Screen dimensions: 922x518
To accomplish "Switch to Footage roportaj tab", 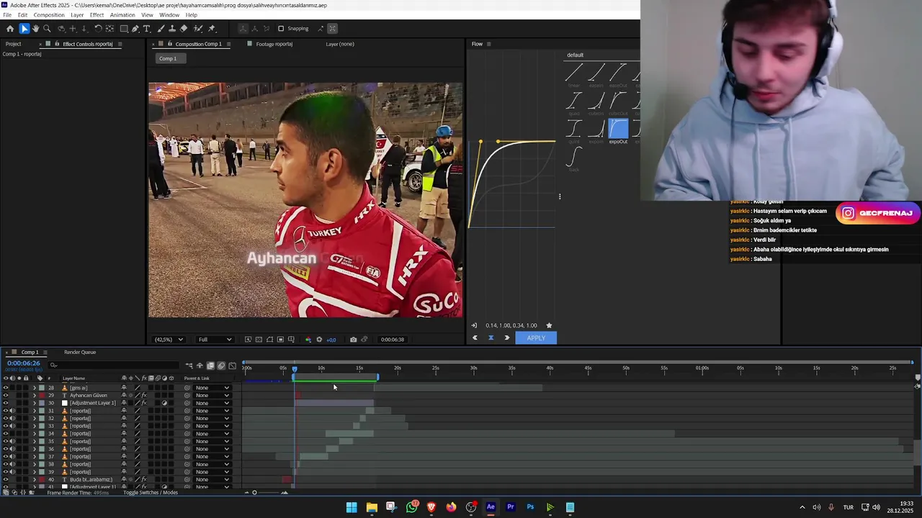I will pyautogui.click(x=274, y=44).
